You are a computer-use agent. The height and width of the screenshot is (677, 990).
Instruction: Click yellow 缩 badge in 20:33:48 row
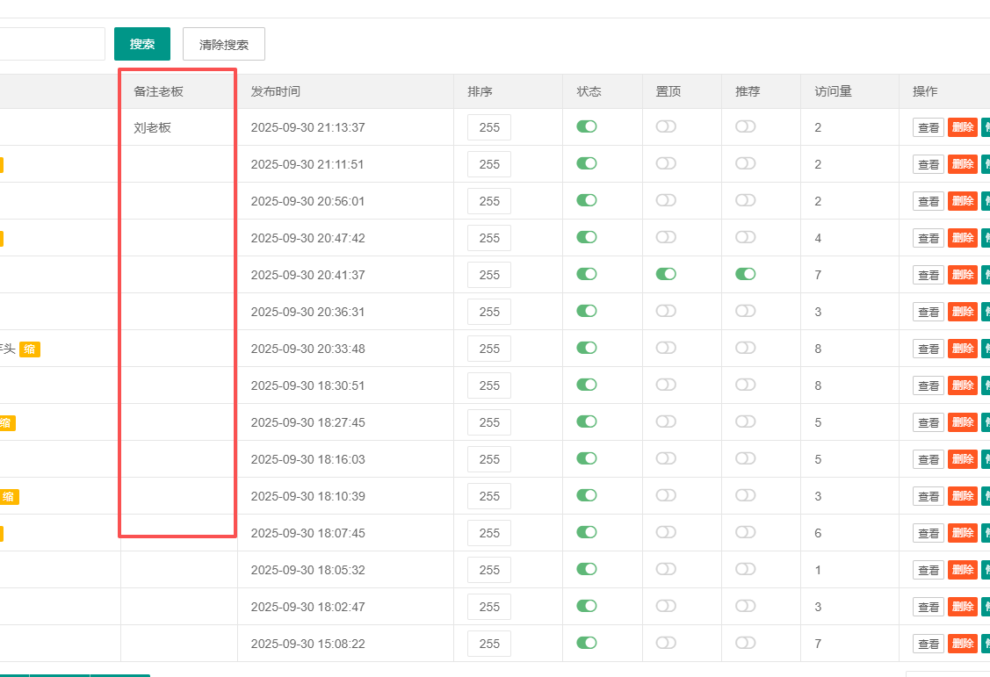30,349
